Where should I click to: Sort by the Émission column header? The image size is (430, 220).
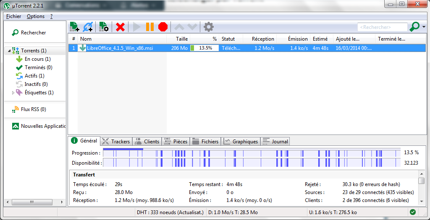pos(294,39)
